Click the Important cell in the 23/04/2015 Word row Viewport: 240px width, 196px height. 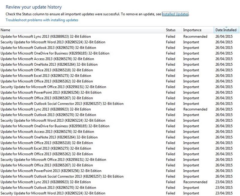coord(191,193)
